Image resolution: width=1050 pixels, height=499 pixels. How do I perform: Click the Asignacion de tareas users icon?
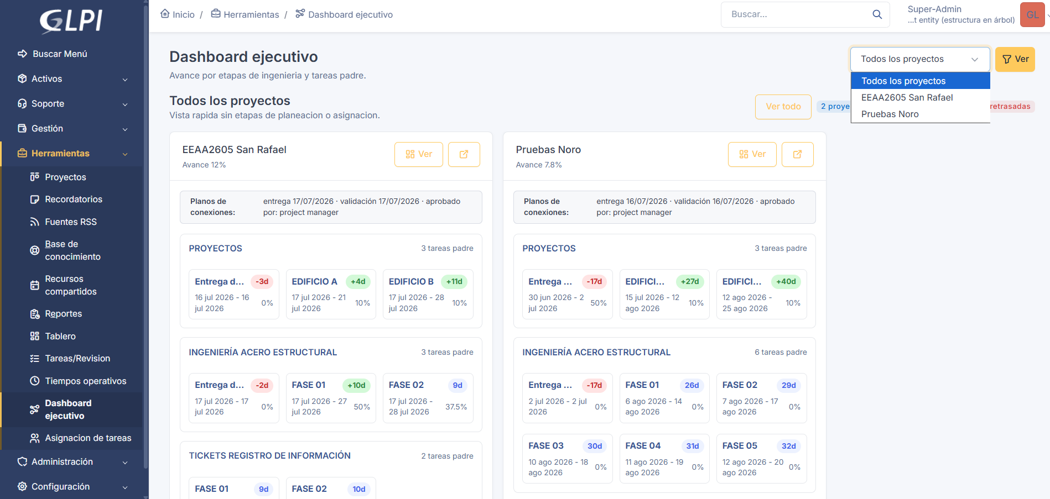34,438
